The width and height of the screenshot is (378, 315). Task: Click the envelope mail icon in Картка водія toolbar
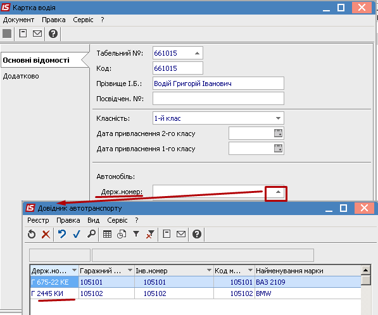37,34
